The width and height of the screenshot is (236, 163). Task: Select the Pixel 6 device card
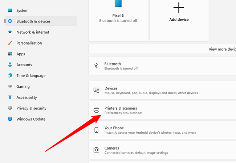pos(118,18)
